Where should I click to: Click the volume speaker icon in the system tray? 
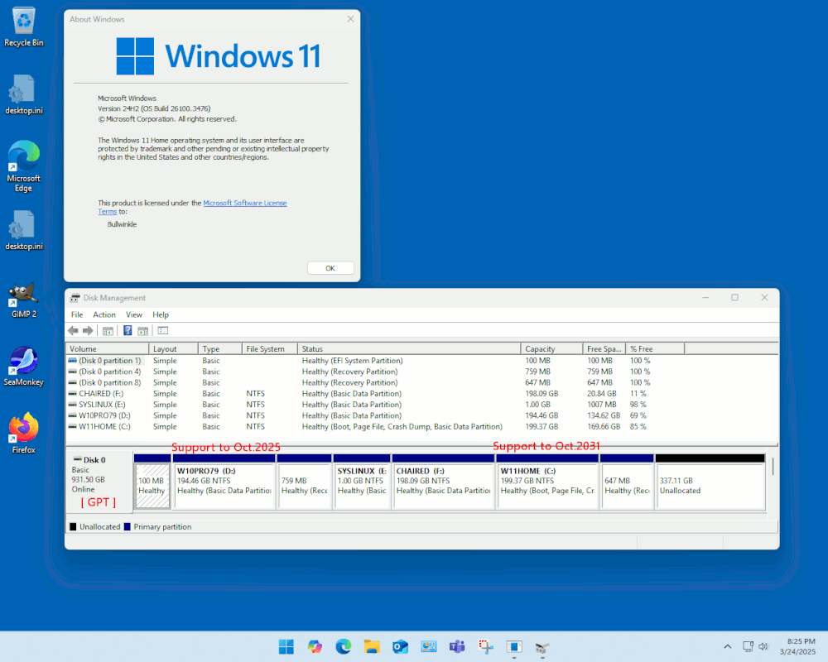point(763,646)
